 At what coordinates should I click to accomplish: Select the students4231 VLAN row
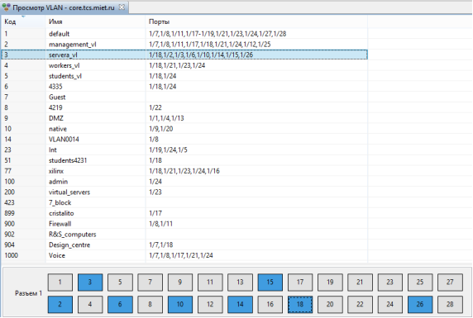pyautogui.click(x=184, y=160)
